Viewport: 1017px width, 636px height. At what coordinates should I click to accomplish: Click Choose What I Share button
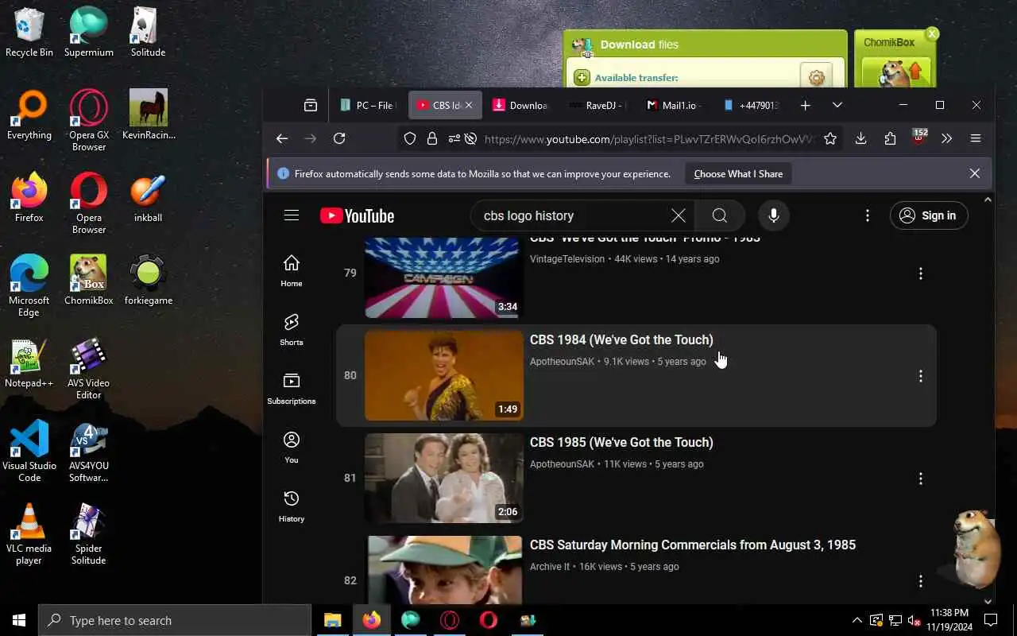(x=738, y=173)
